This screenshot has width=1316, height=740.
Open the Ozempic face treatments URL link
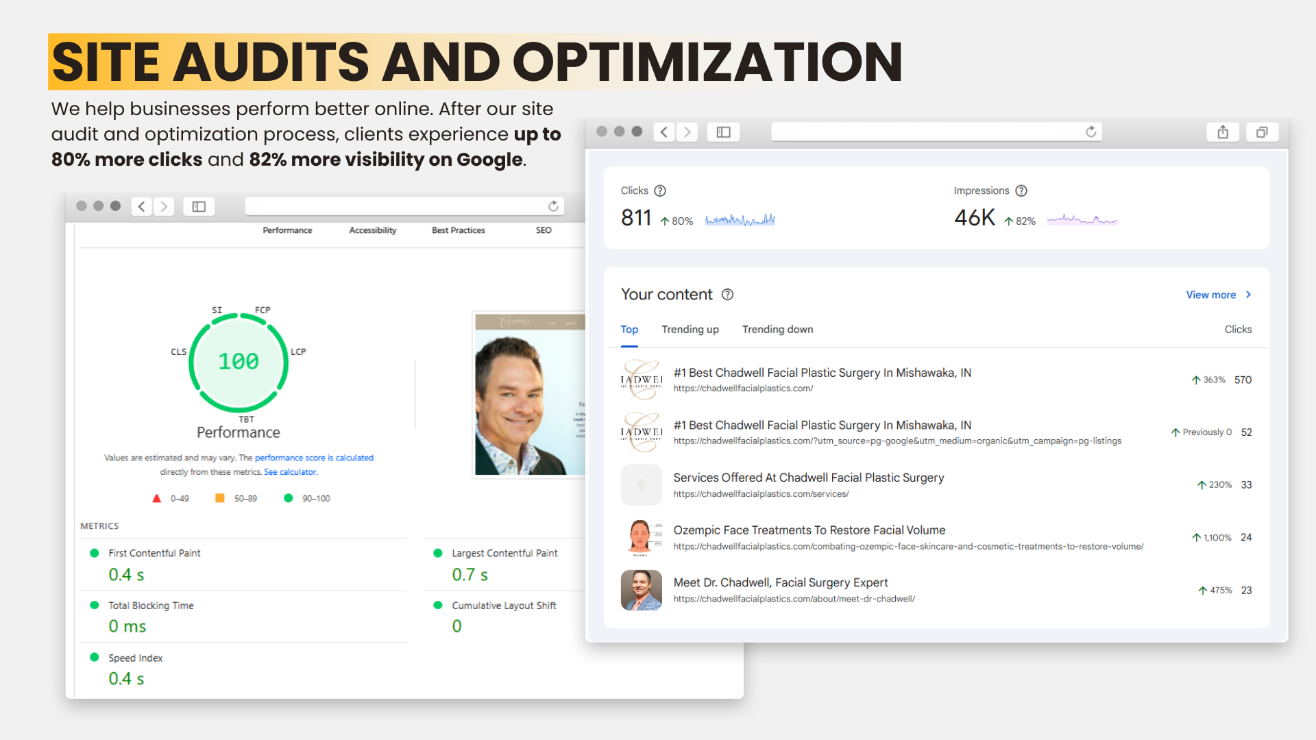click(908, 547)
